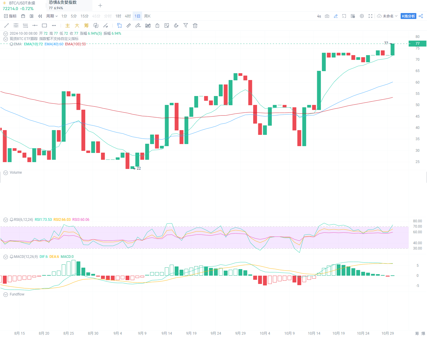Screen dimensions: 427x337
Task: Open the multi-chart layout icon
Action: coord(32,16)
